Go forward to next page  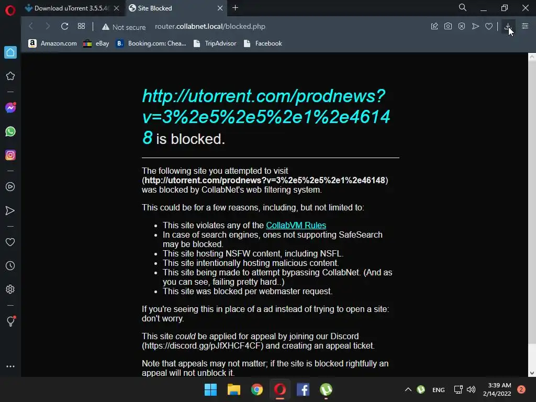pyautogui.click(x=48, y=26)
